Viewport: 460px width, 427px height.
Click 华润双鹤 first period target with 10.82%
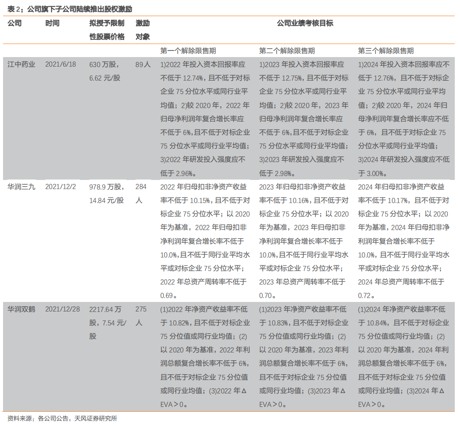click(205, 357)
